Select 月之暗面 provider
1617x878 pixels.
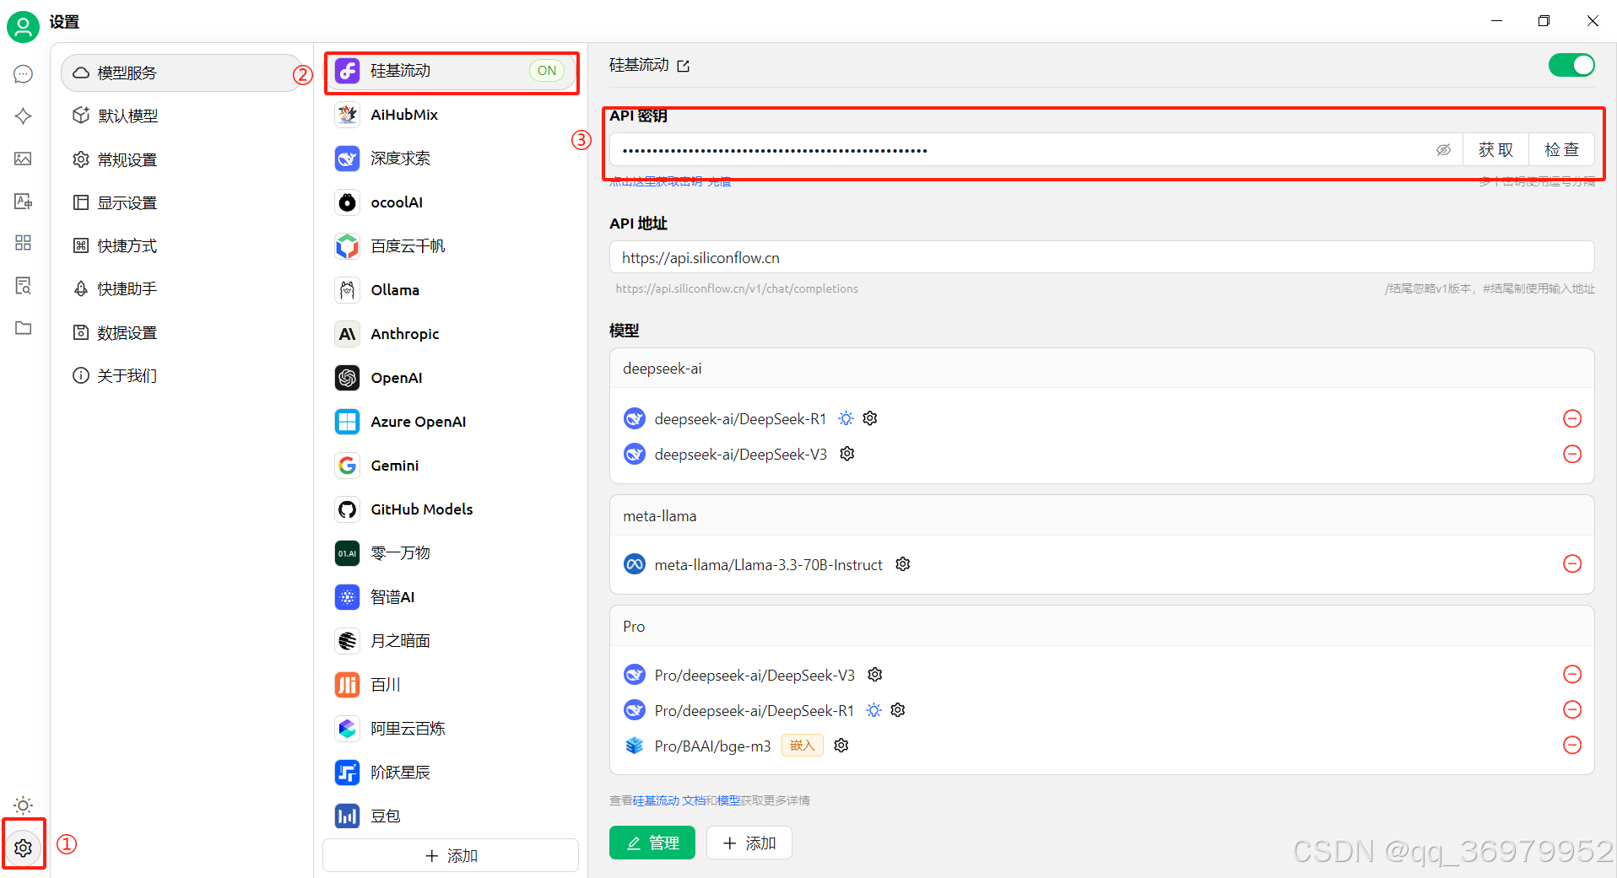click(x=452, y=641)
